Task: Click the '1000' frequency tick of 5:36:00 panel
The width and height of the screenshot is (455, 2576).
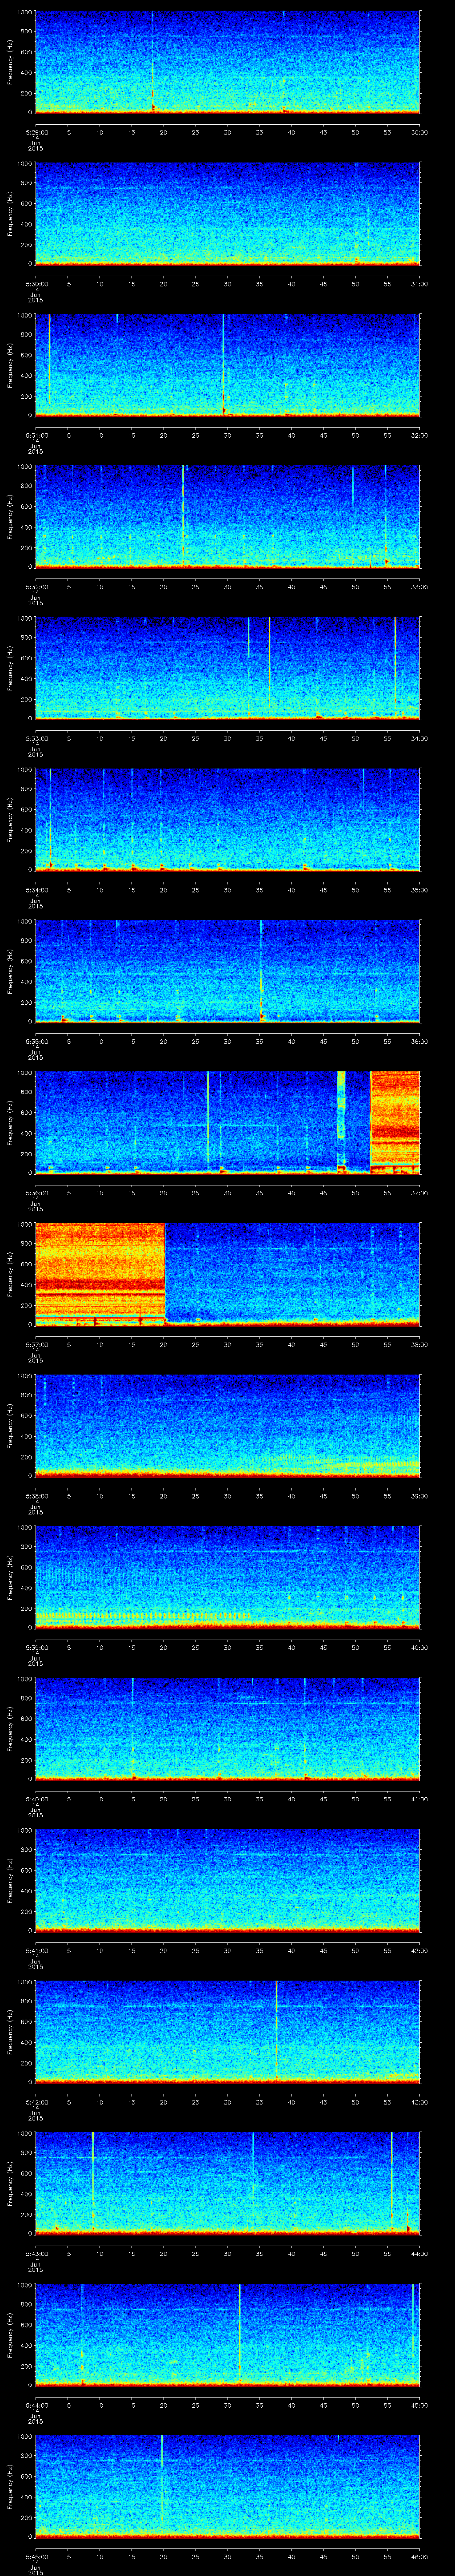Action: (x=25, y=1074)
